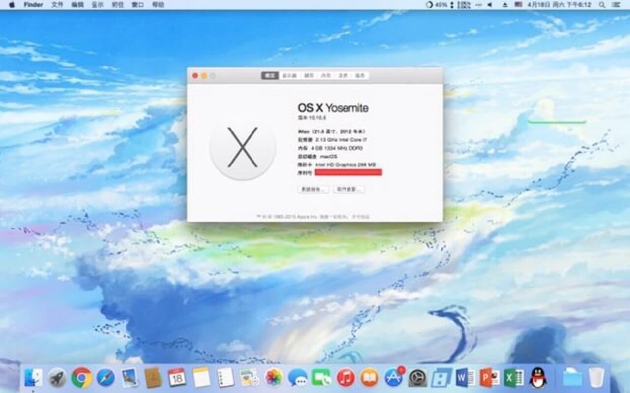The image size is (630, 393).
Task: Open the Trash in the Dock
Action: pos(597,378)
